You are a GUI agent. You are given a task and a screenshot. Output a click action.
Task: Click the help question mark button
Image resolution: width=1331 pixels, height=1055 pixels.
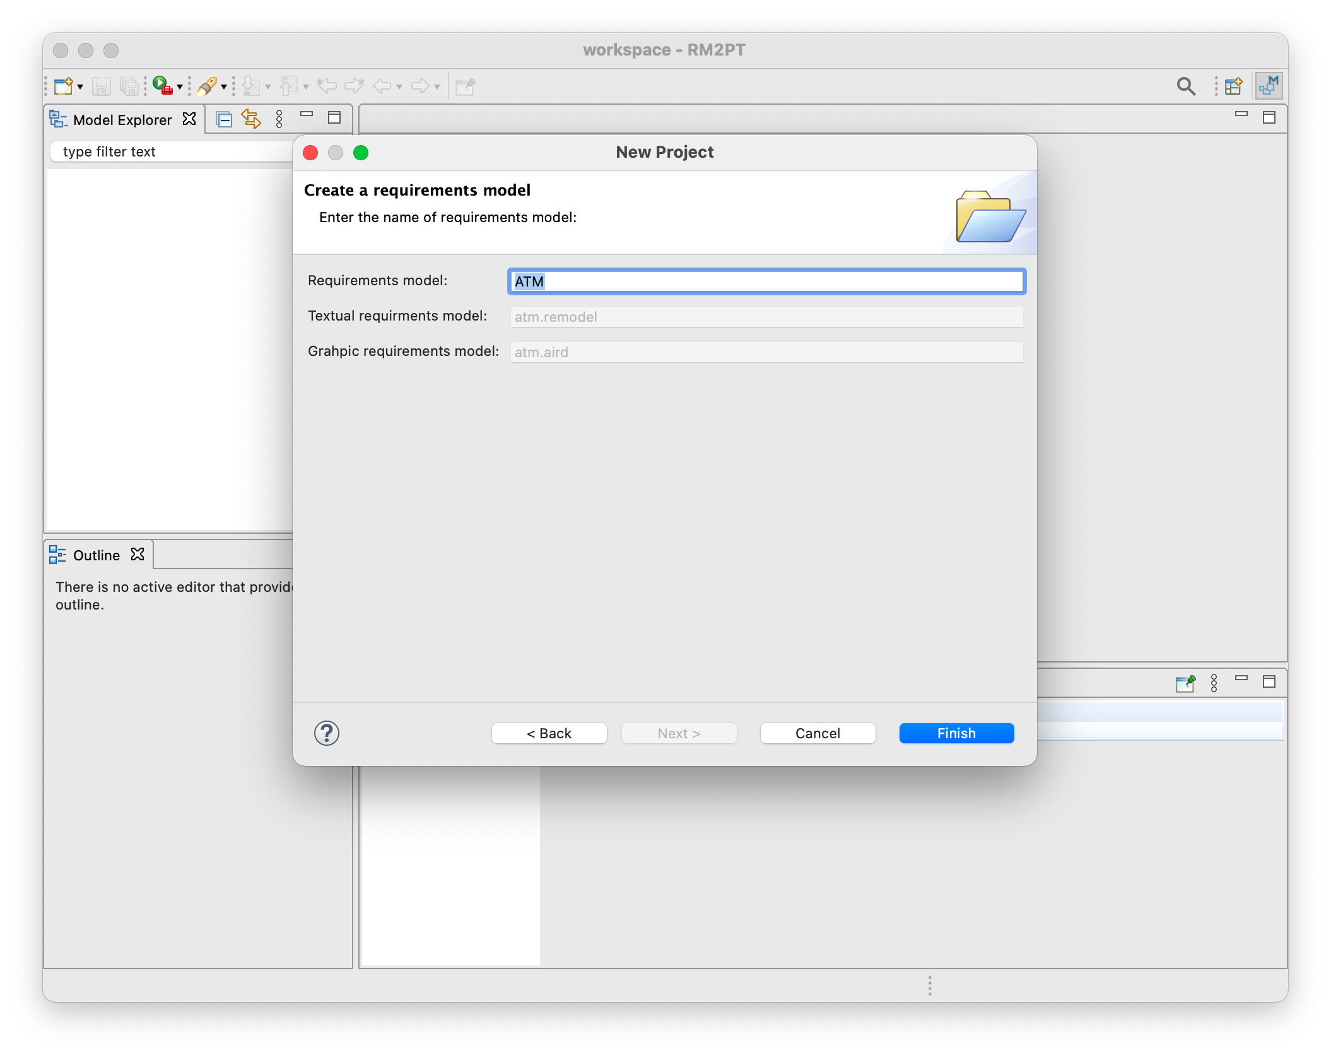(327, 733)
